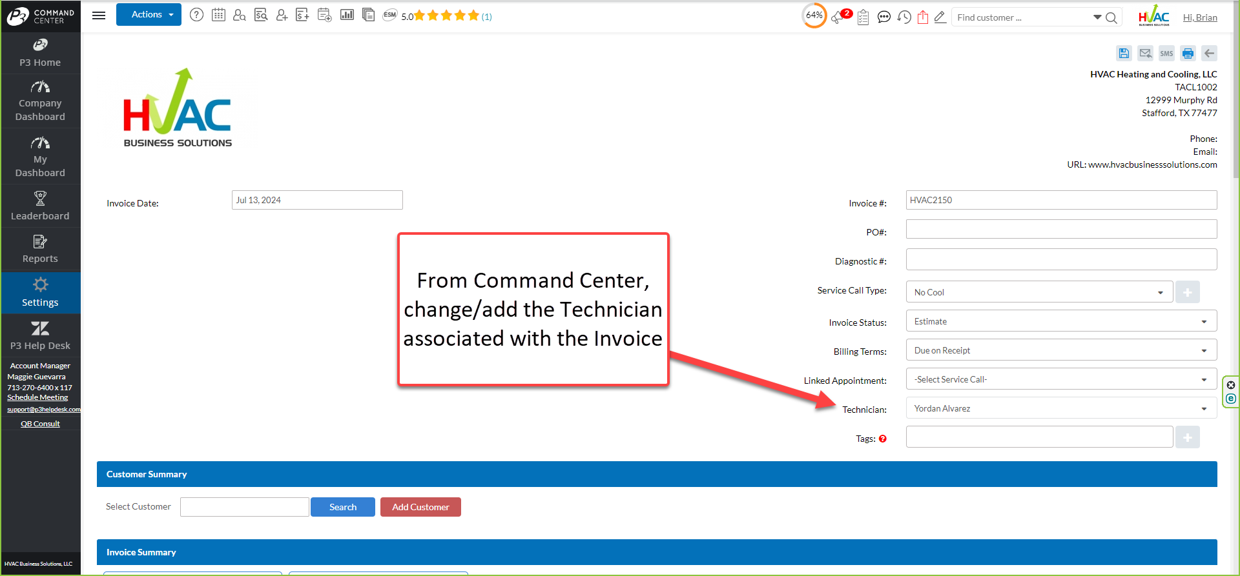
Task: Click the blue save invoice icon
Action: coord(1124,53)
